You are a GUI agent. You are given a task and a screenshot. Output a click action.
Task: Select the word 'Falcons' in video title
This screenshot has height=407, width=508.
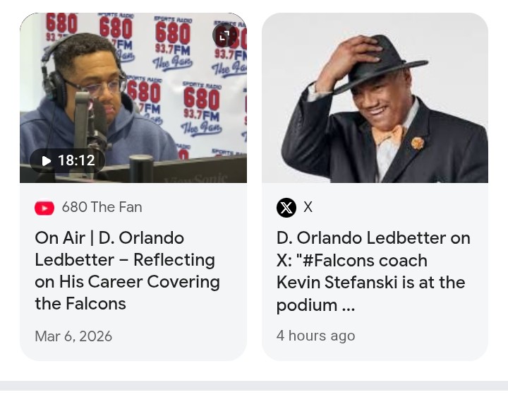tap(96, 304)
